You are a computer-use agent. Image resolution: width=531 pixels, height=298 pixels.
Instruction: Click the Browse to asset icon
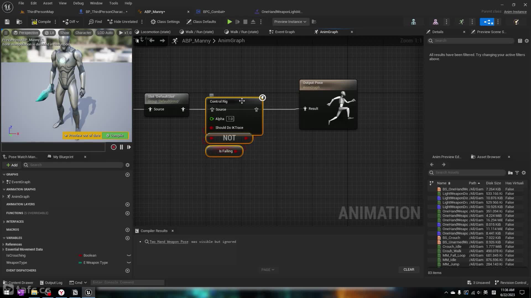point(19,22)
